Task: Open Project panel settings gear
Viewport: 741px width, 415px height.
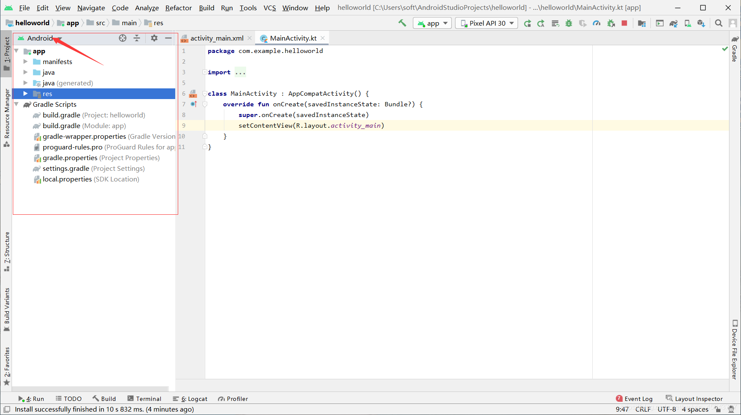Action: pos(154,38)
